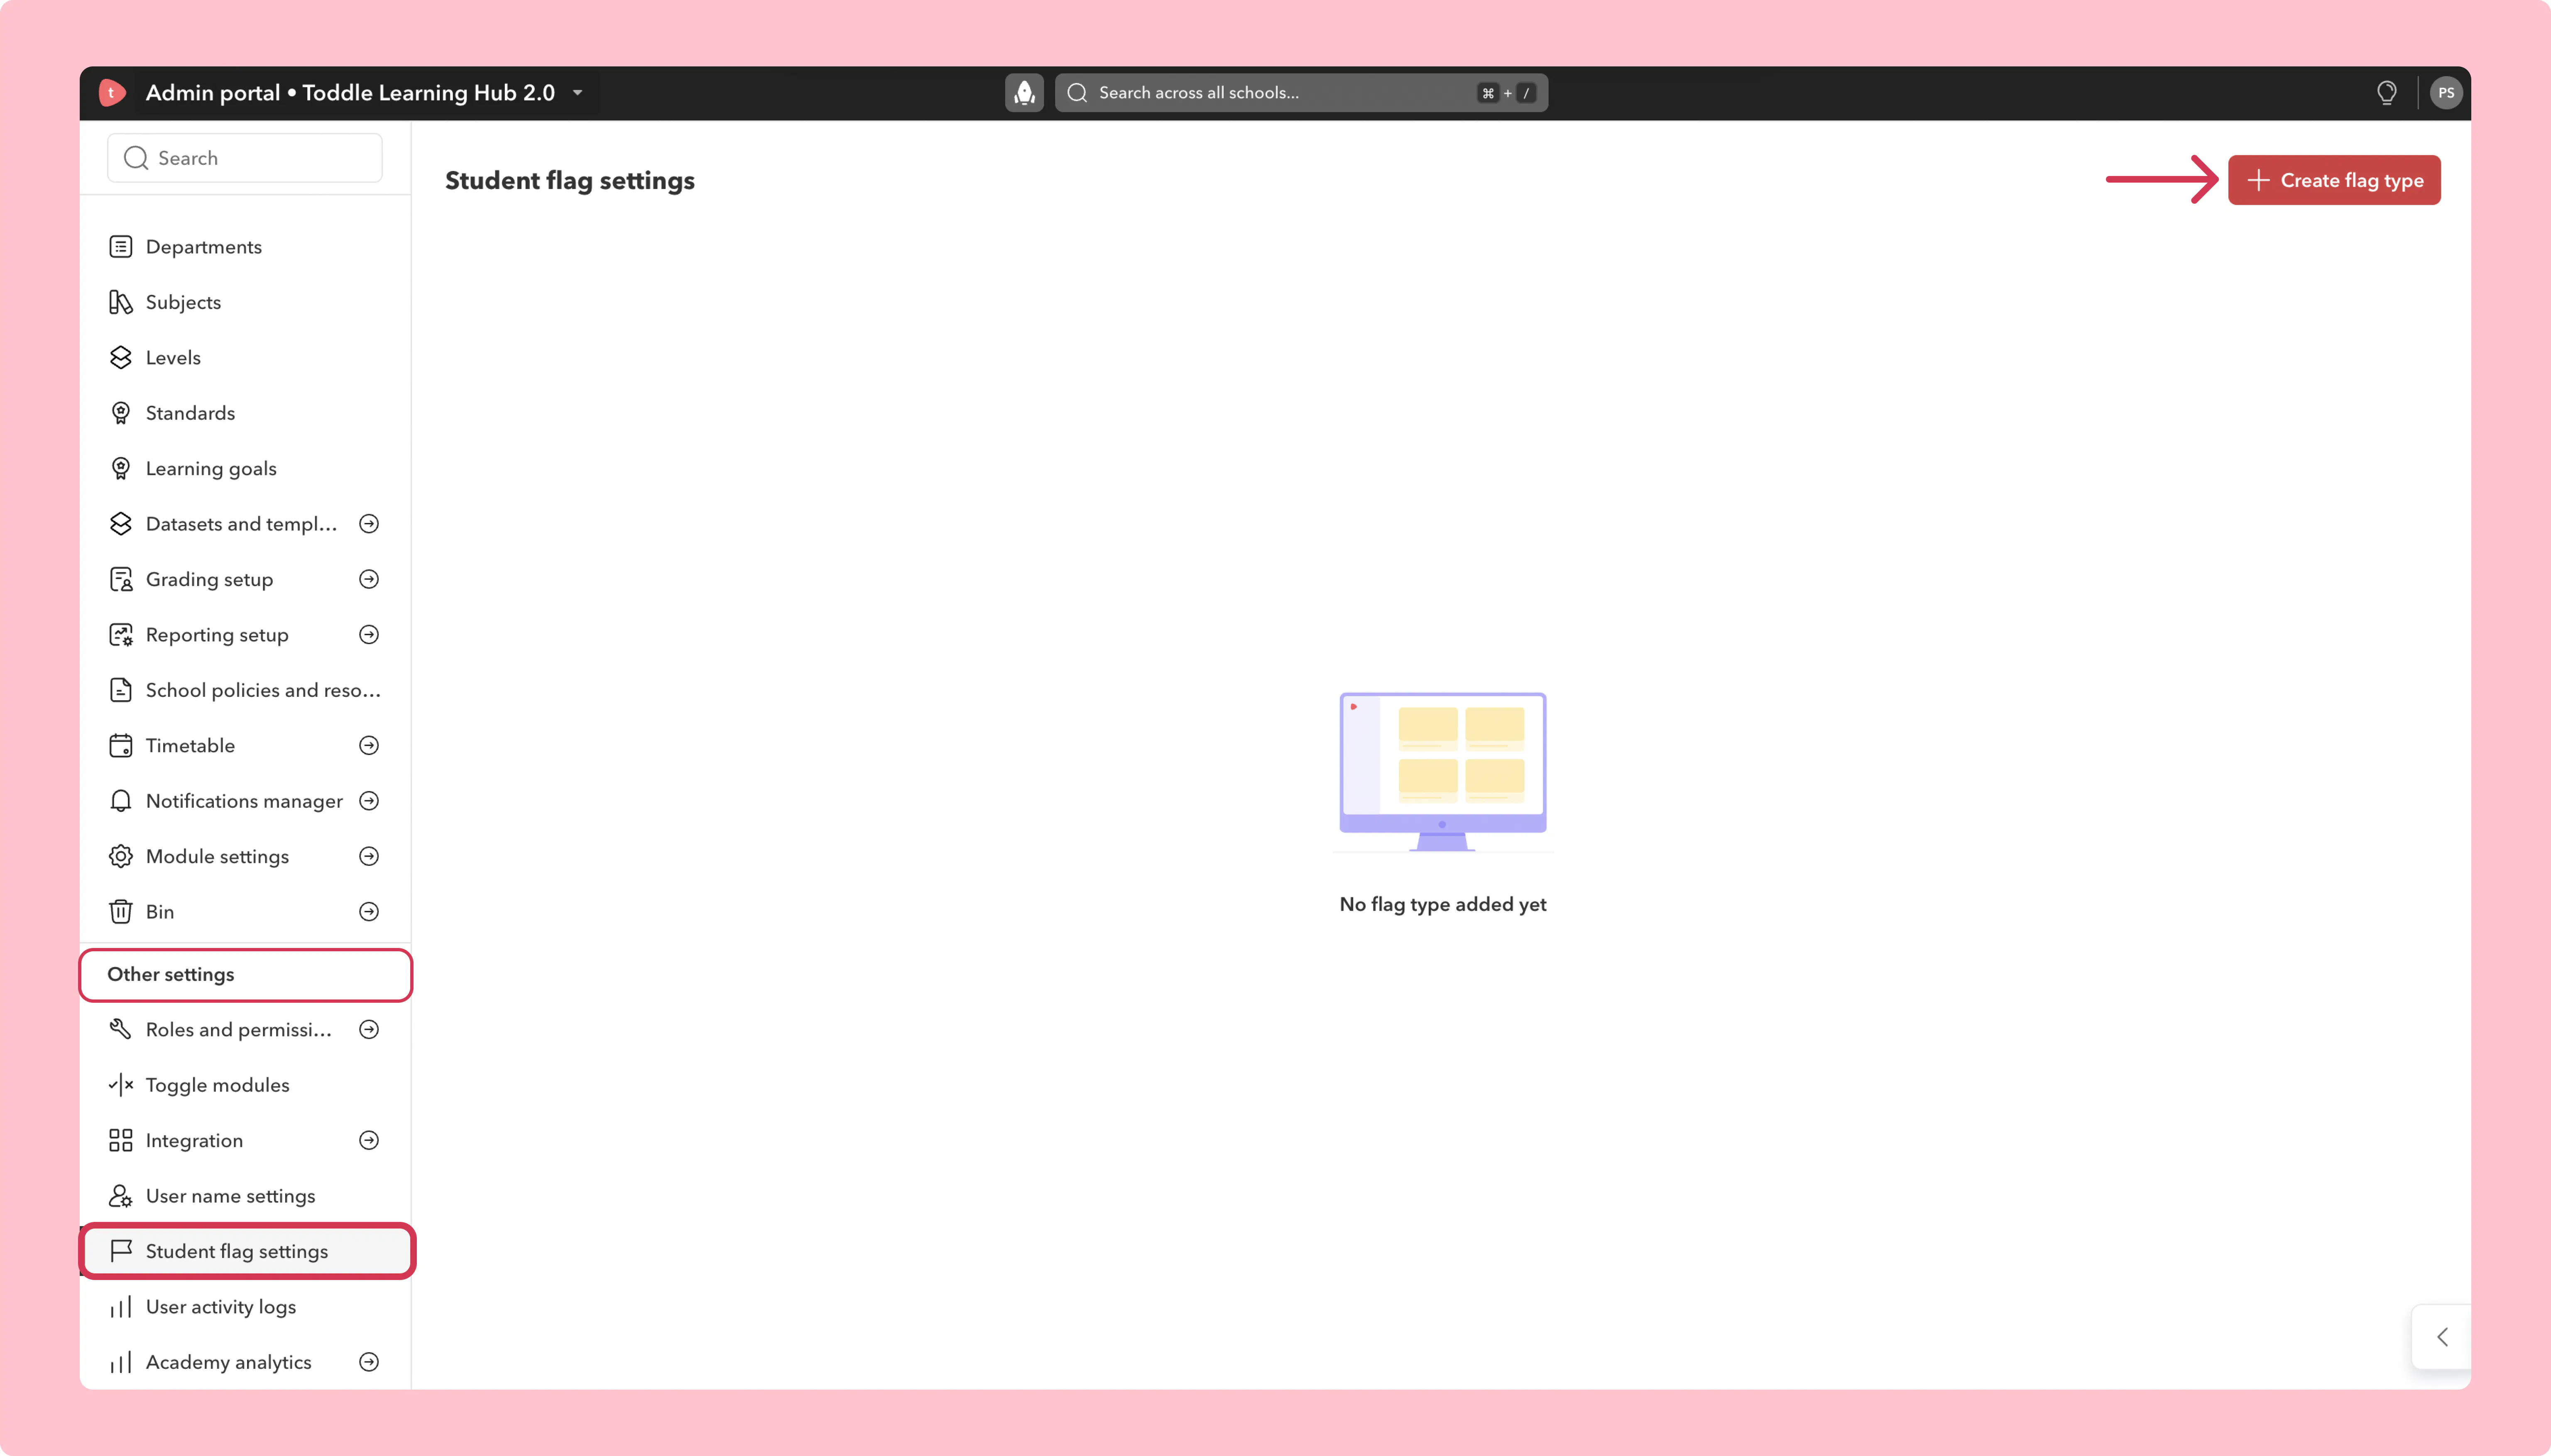Click Admin portal Toddle Learning Hub title
Screen dimensions: 2551x1456
350,93
